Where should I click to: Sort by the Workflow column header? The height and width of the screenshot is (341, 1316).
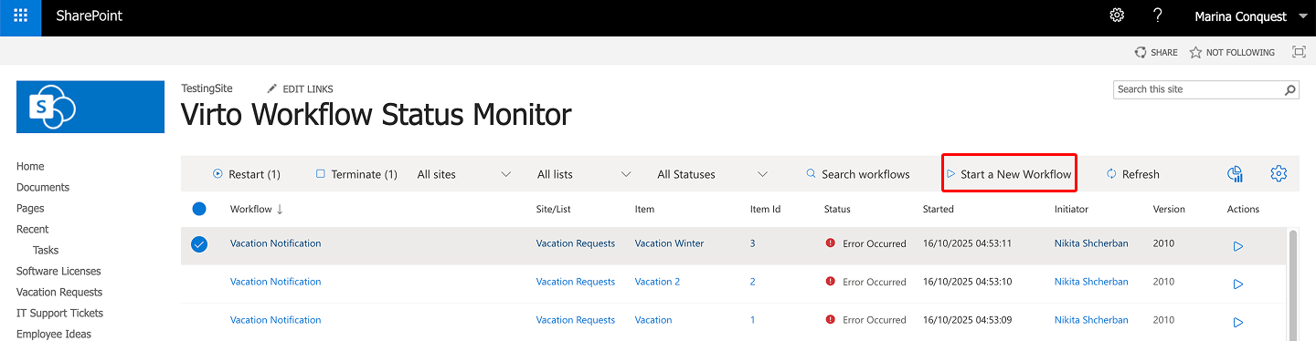click(x=256, y=209)
